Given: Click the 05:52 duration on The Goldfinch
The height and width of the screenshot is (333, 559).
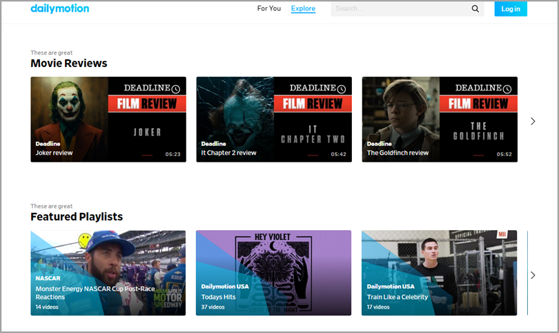Looking at the screenshot, I should (x=504, y=154).
